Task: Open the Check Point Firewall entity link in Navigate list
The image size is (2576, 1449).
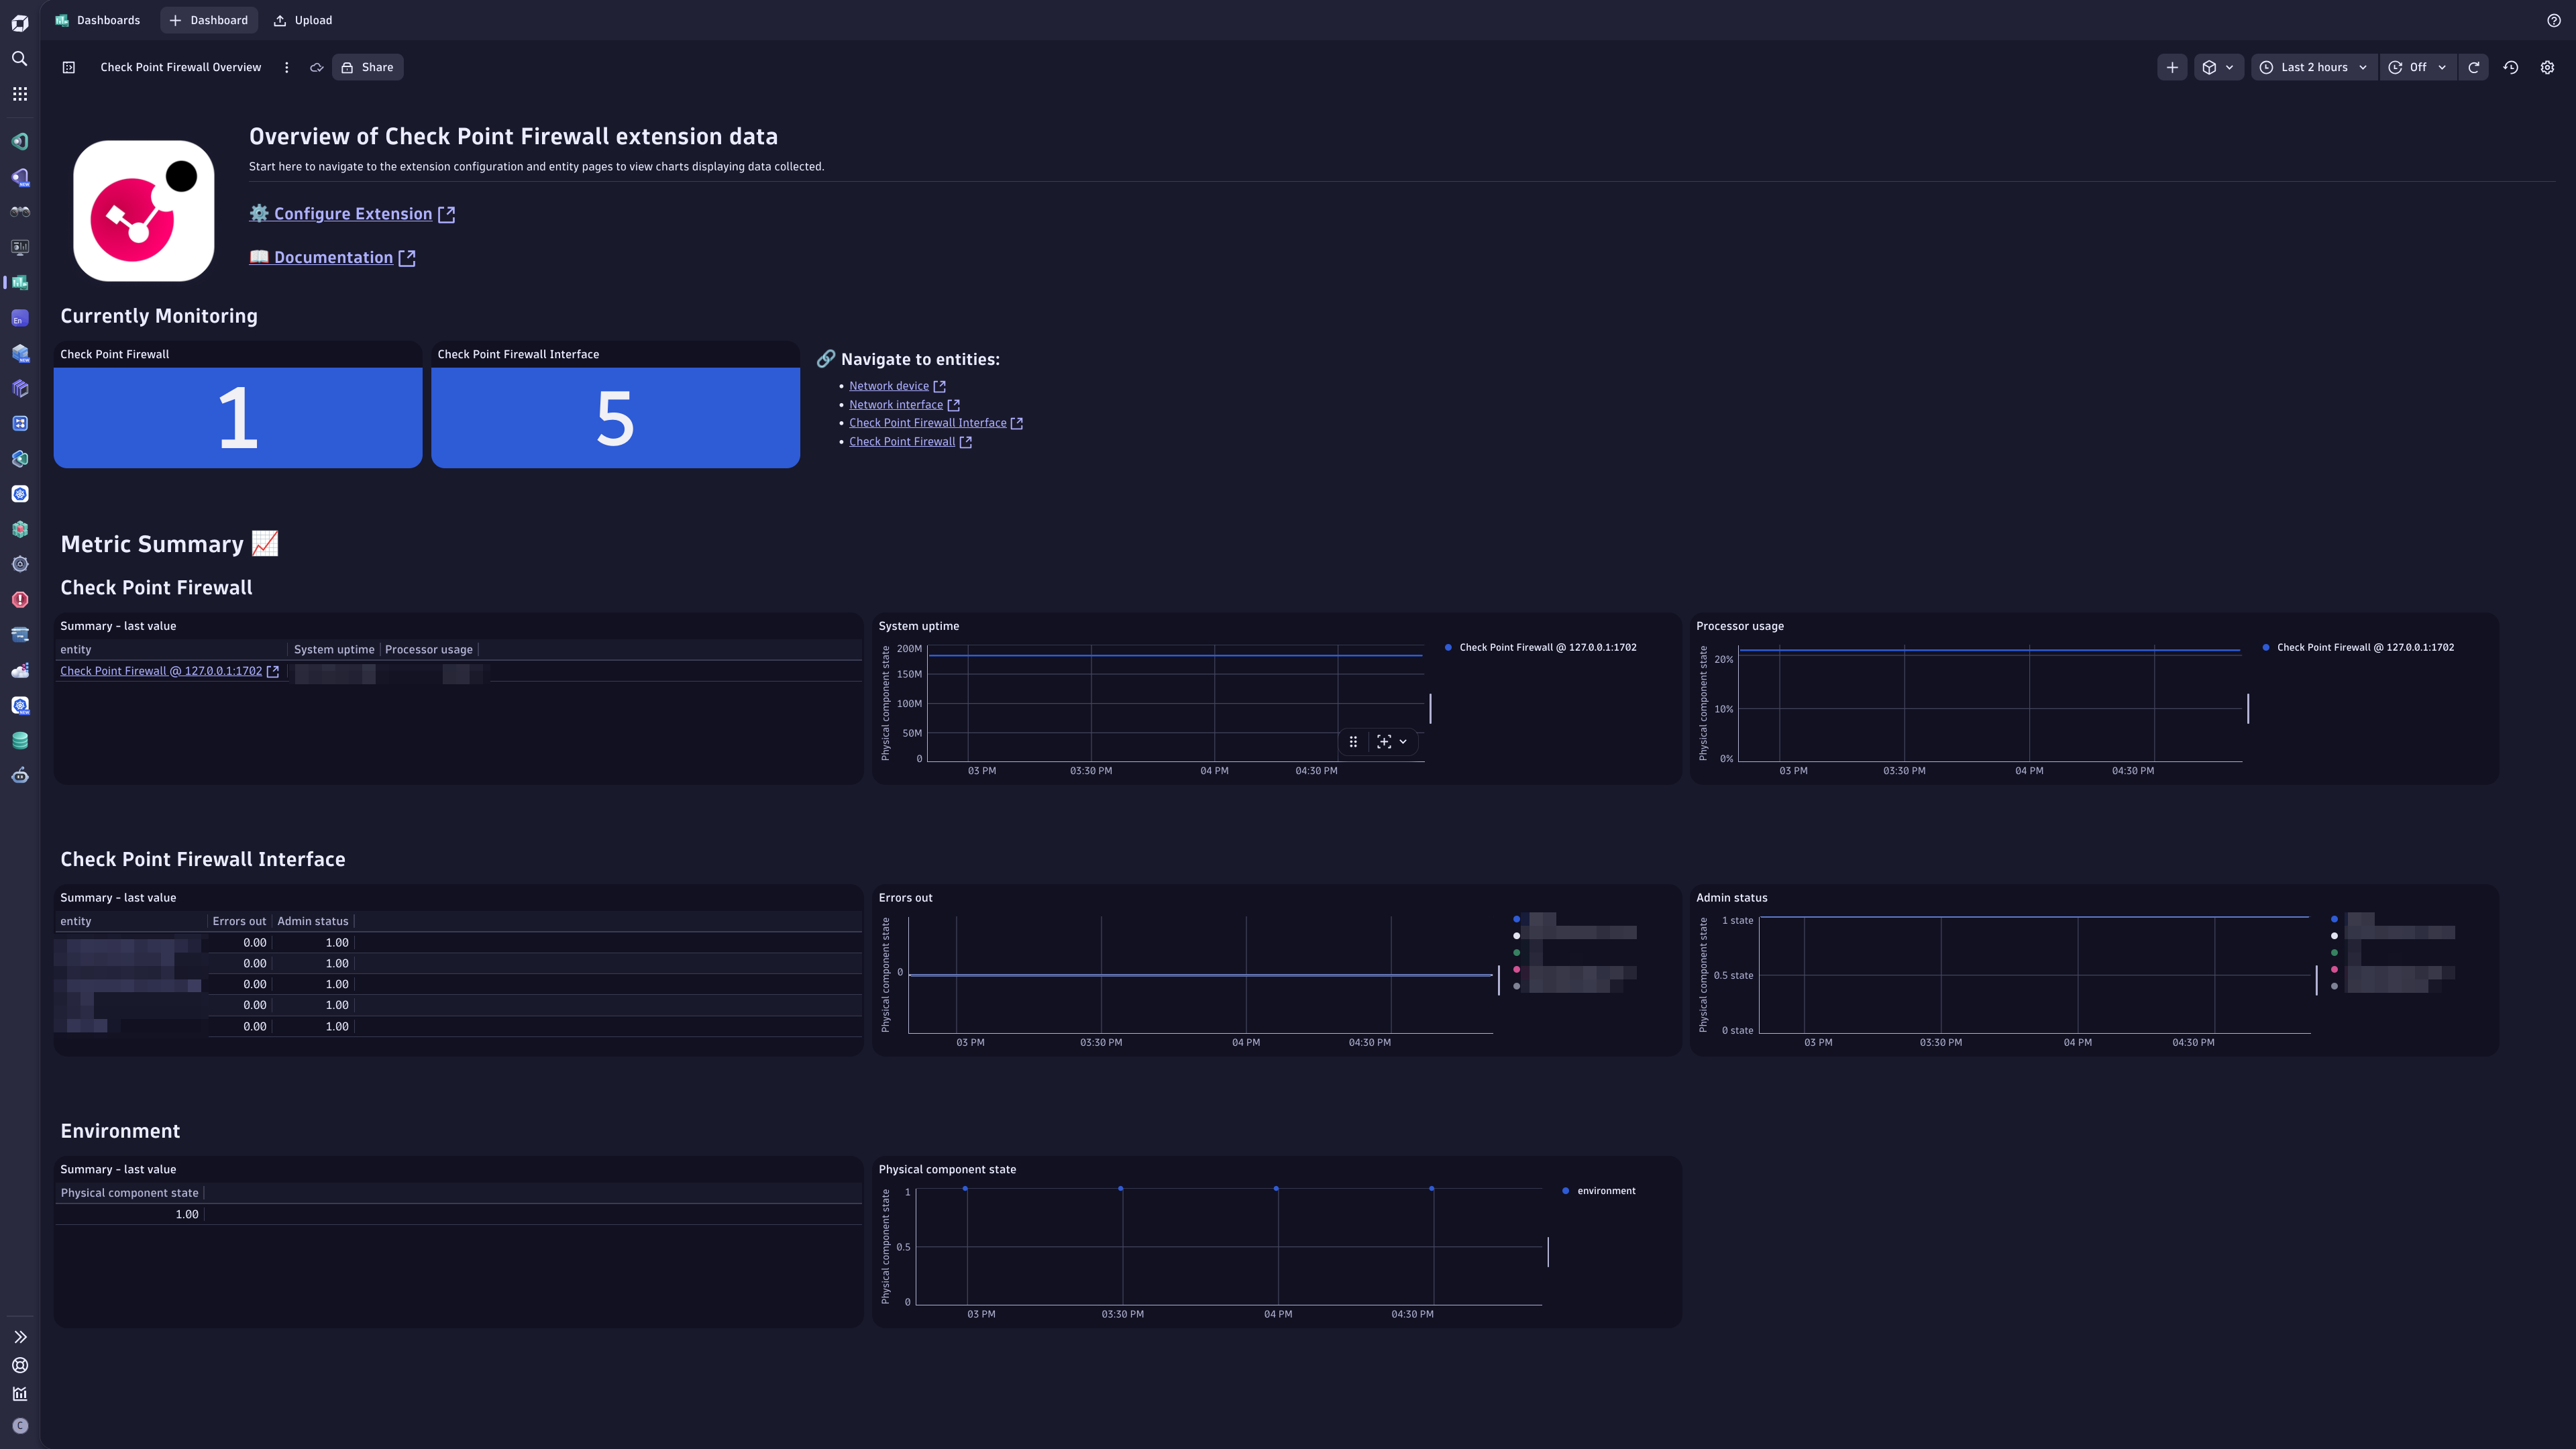Action: click(910, 442)
